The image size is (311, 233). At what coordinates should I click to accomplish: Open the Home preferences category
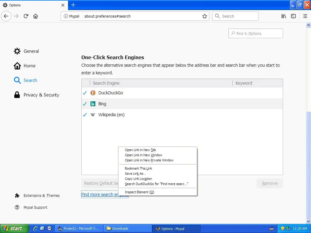25,66
